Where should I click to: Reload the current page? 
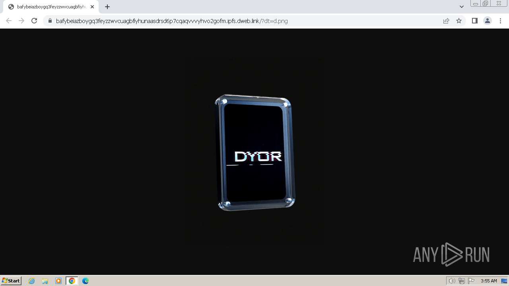click(34, 21)
